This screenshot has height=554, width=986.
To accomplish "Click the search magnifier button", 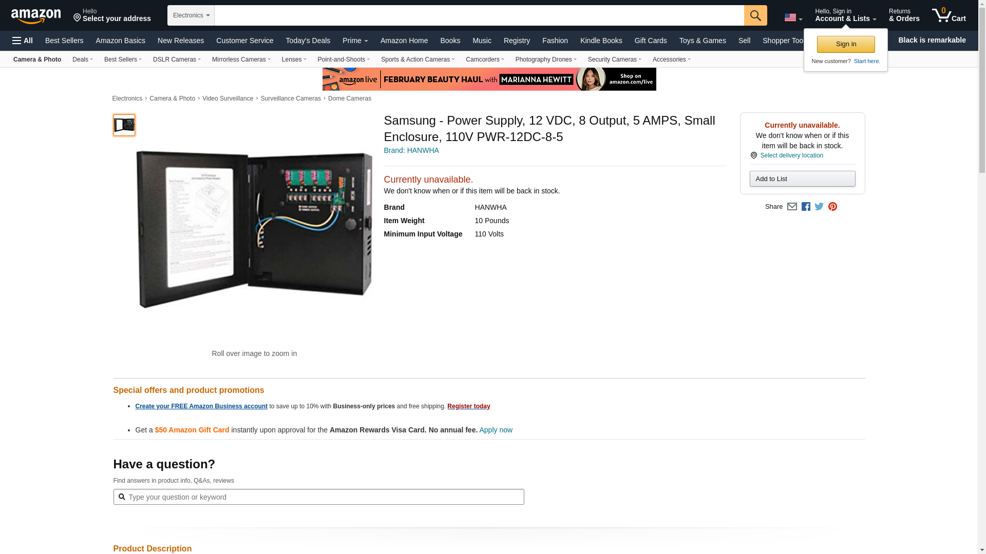I will tap(755, 15).
